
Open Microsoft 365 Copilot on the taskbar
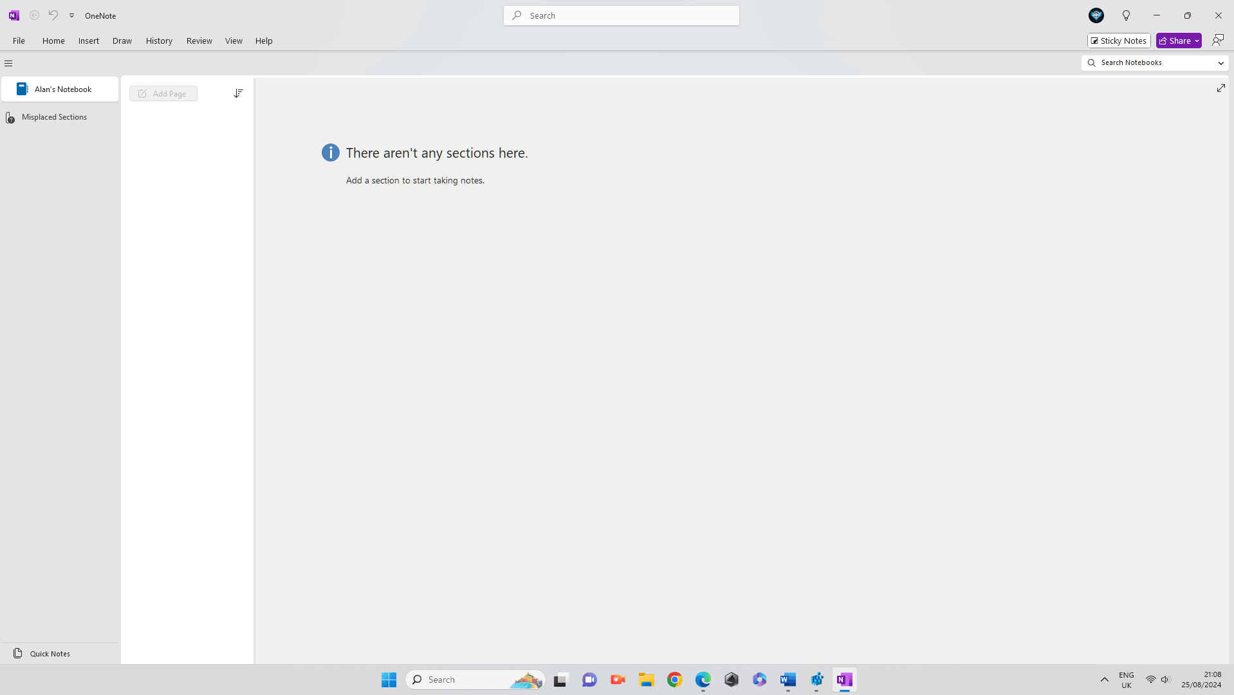pyautogui.click(x=760, y=680)
